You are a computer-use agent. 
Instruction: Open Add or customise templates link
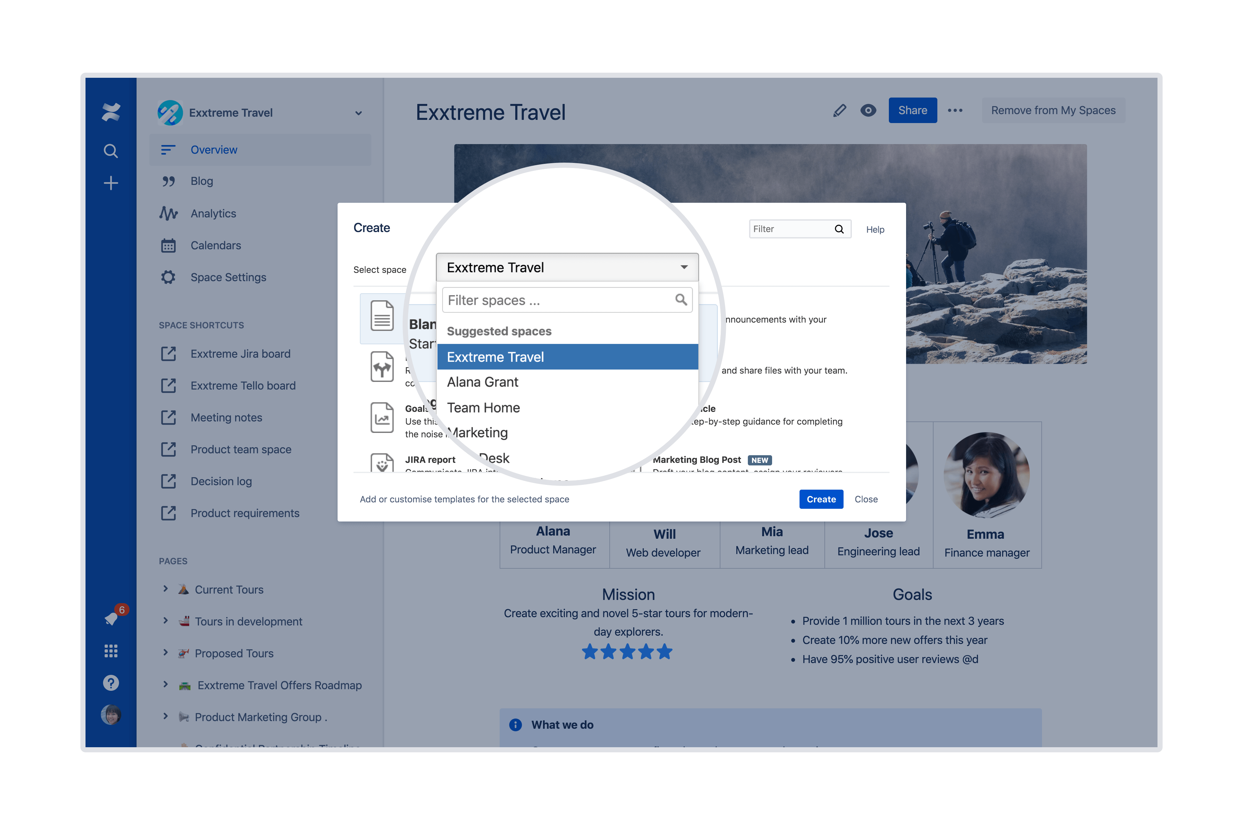pos(464,499)
